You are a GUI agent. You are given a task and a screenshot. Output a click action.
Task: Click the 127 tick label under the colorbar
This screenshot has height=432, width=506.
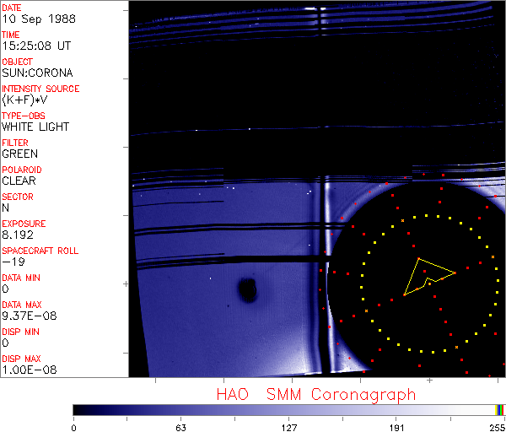288,427
